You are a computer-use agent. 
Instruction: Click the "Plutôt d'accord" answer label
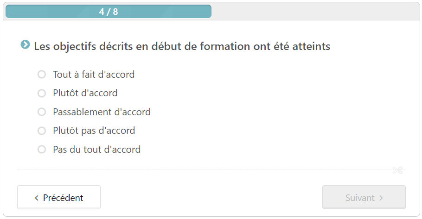[85, 93]
